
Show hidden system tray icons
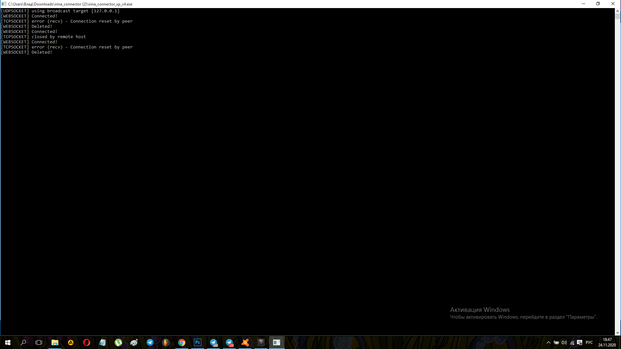[x=548, y=343]
